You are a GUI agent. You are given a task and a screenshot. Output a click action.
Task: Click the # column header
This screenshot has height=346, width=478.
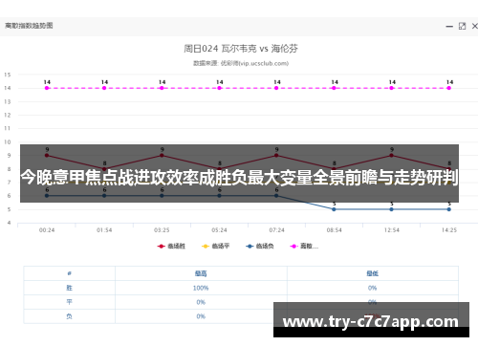(x=69, y=273)
